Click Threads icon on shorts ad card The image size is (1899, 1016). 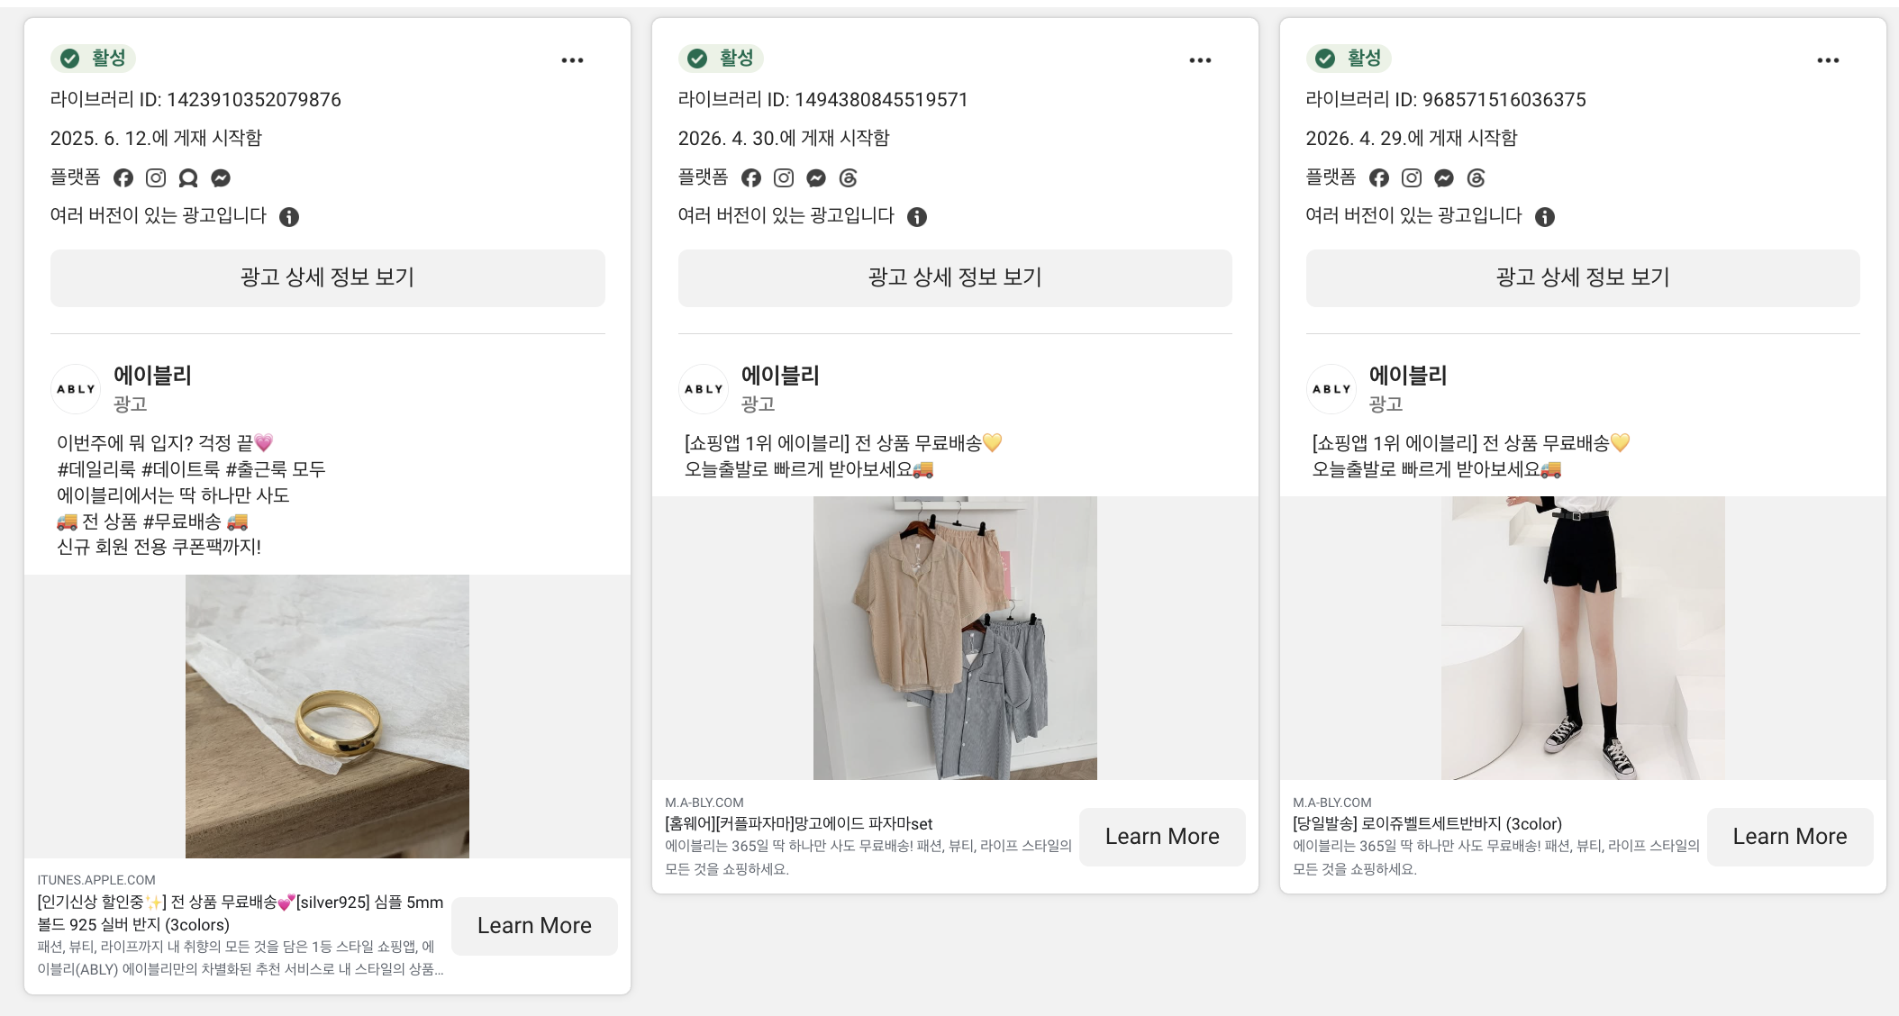point(1476,177)
